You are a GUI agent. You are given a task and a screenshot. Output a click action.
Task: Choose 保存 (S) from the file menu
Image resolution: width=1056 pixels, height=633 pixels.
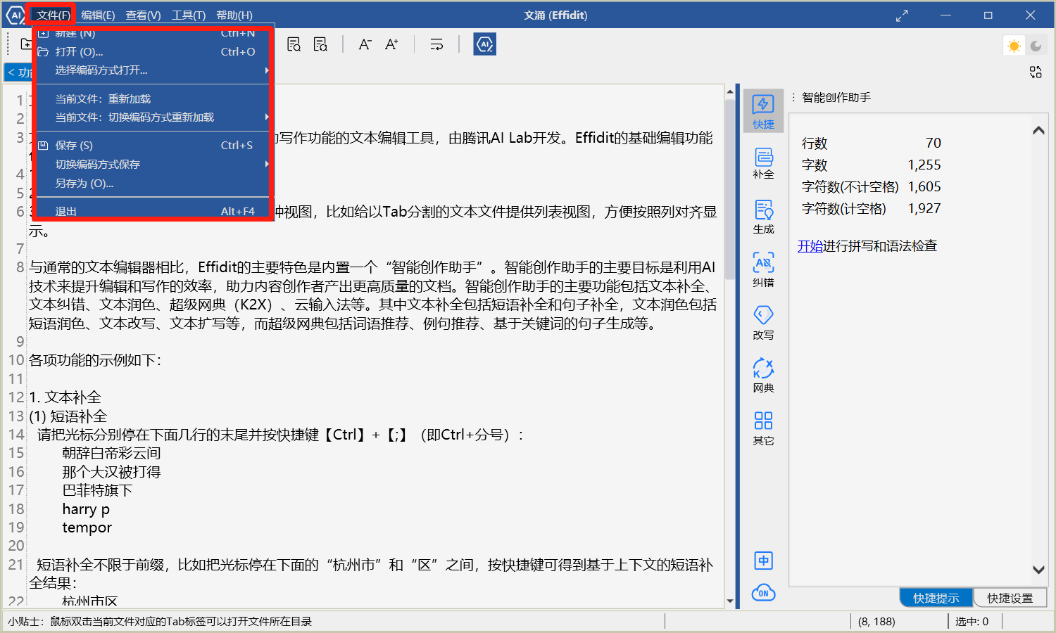(x=152, y=146)
